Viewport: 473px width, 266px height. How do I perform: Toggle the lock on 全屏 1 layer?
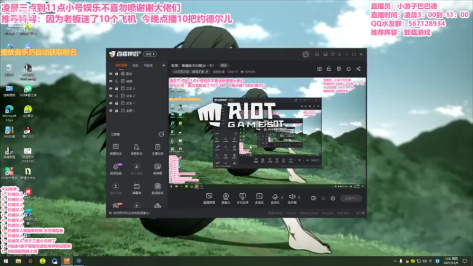pos(116,111)
